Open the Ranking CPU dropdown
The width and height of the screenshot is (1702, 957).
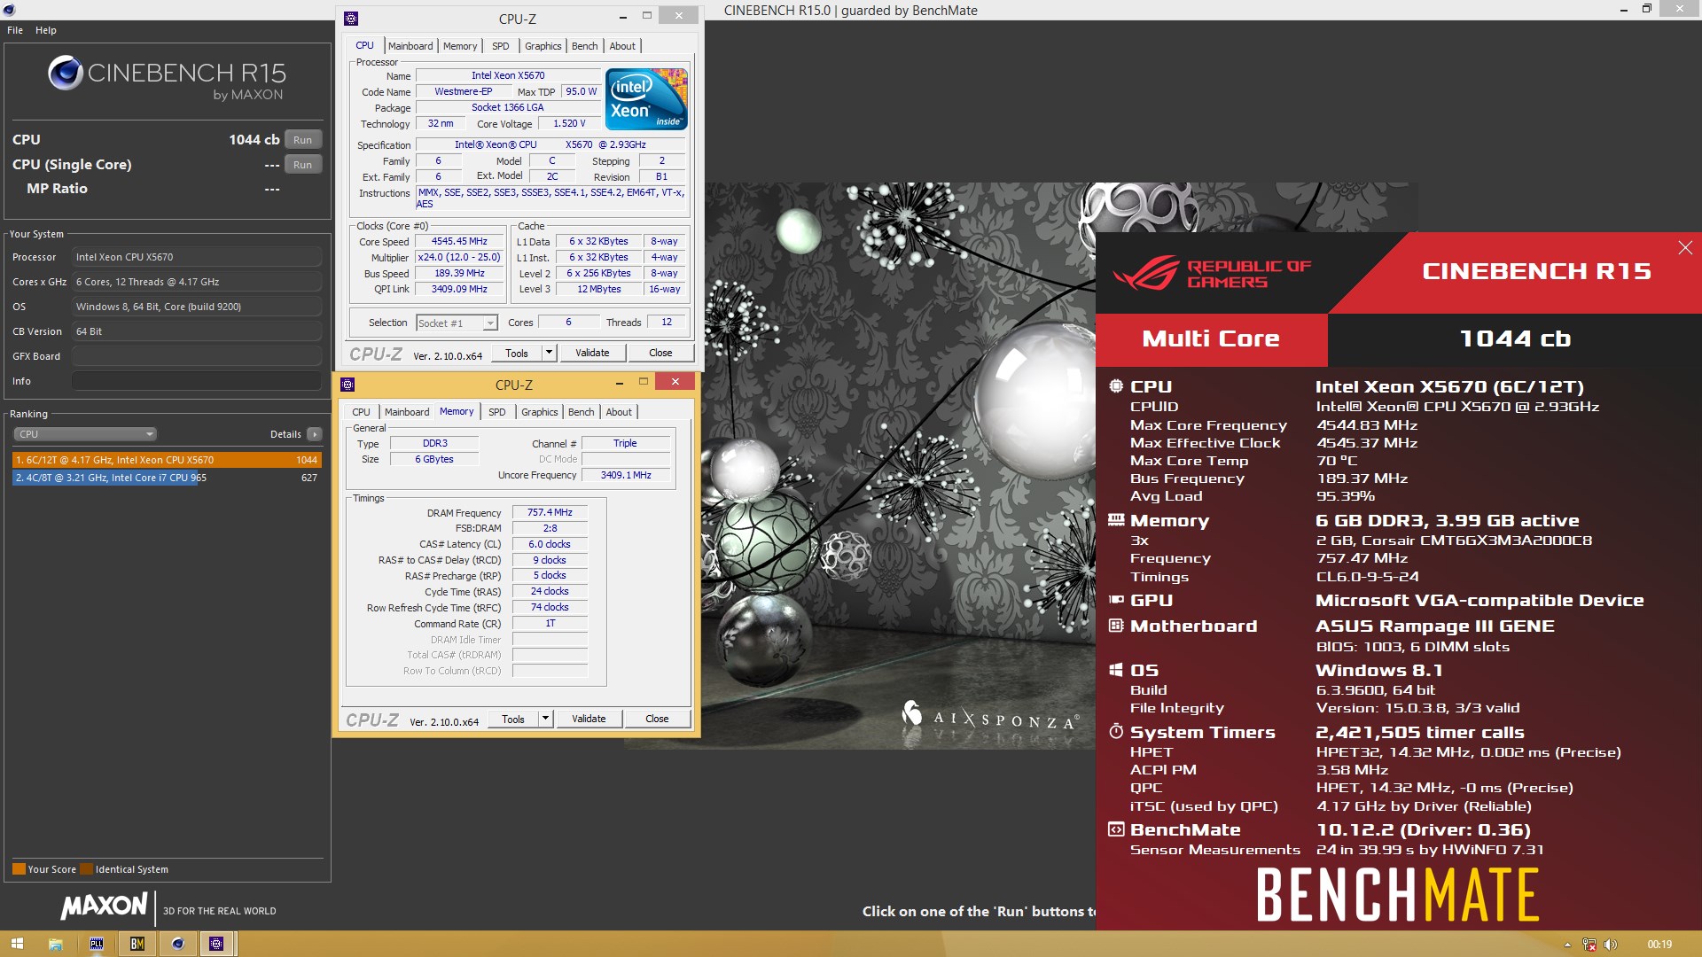(85, 434)
